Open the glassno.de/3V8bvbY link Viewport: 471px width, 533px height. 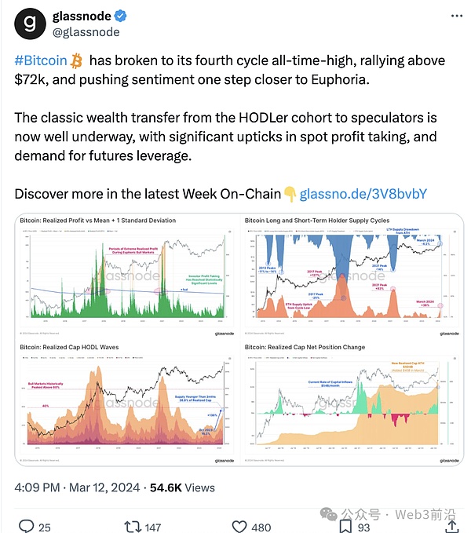click(363, 193)
